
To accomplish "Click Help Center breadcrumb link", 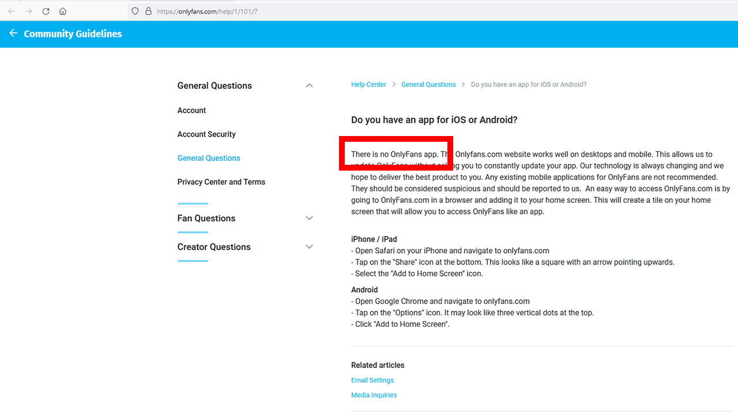I will coord(368,84).
